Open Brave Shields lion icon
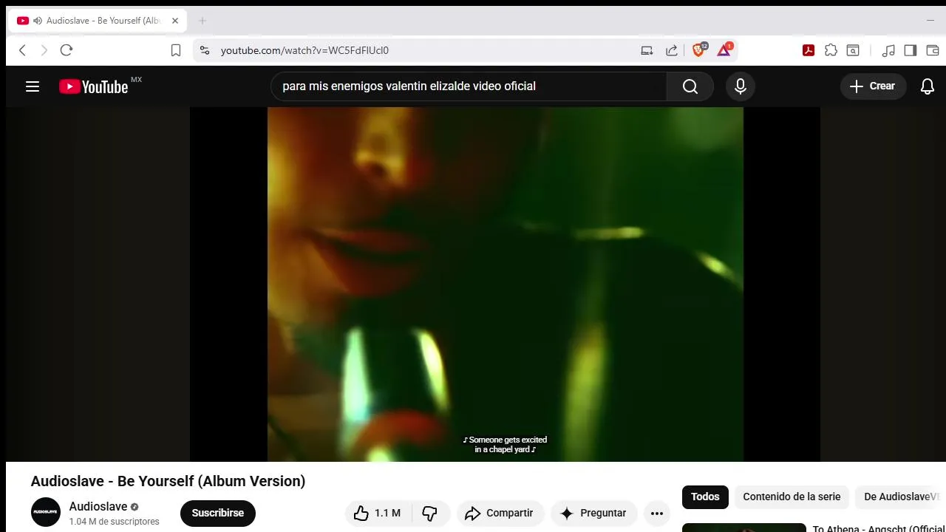This screenshot has width=946, height=532. point(698,50)
